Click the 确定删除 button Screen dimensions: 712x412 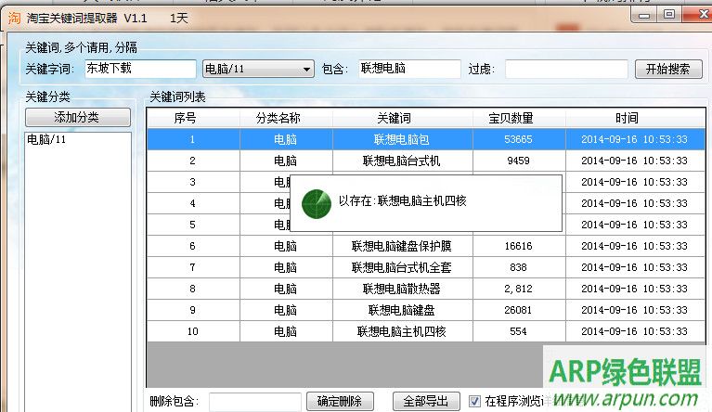[x=340, y=401]
